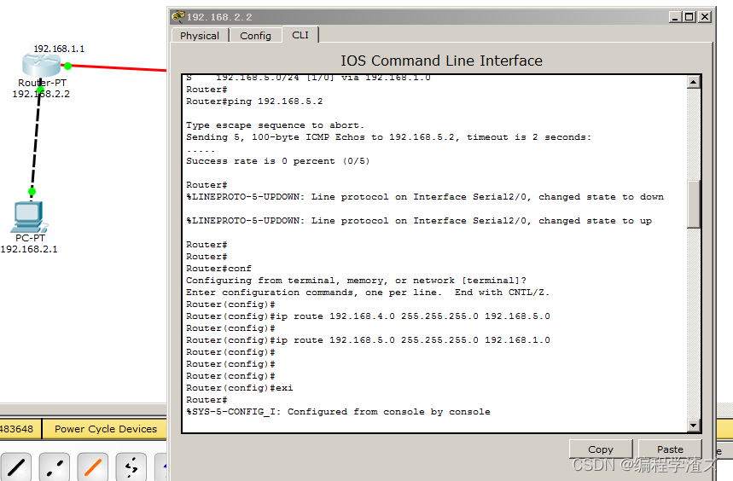Copy the CLI output with Copy button
This screenshot has width=733, height=481.
601,449
